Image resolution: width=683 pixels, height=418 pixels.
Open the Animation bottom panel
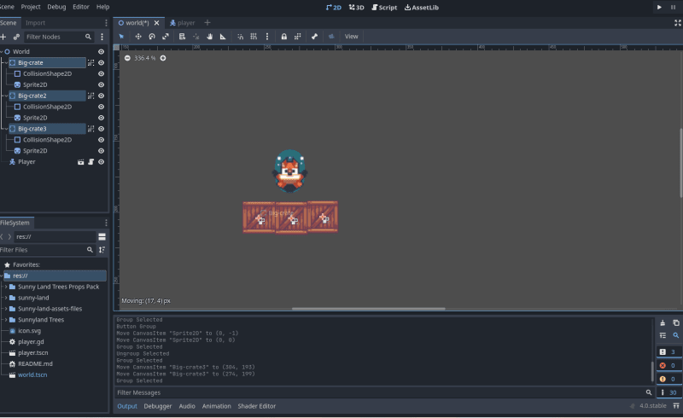(x=217, y=406)
